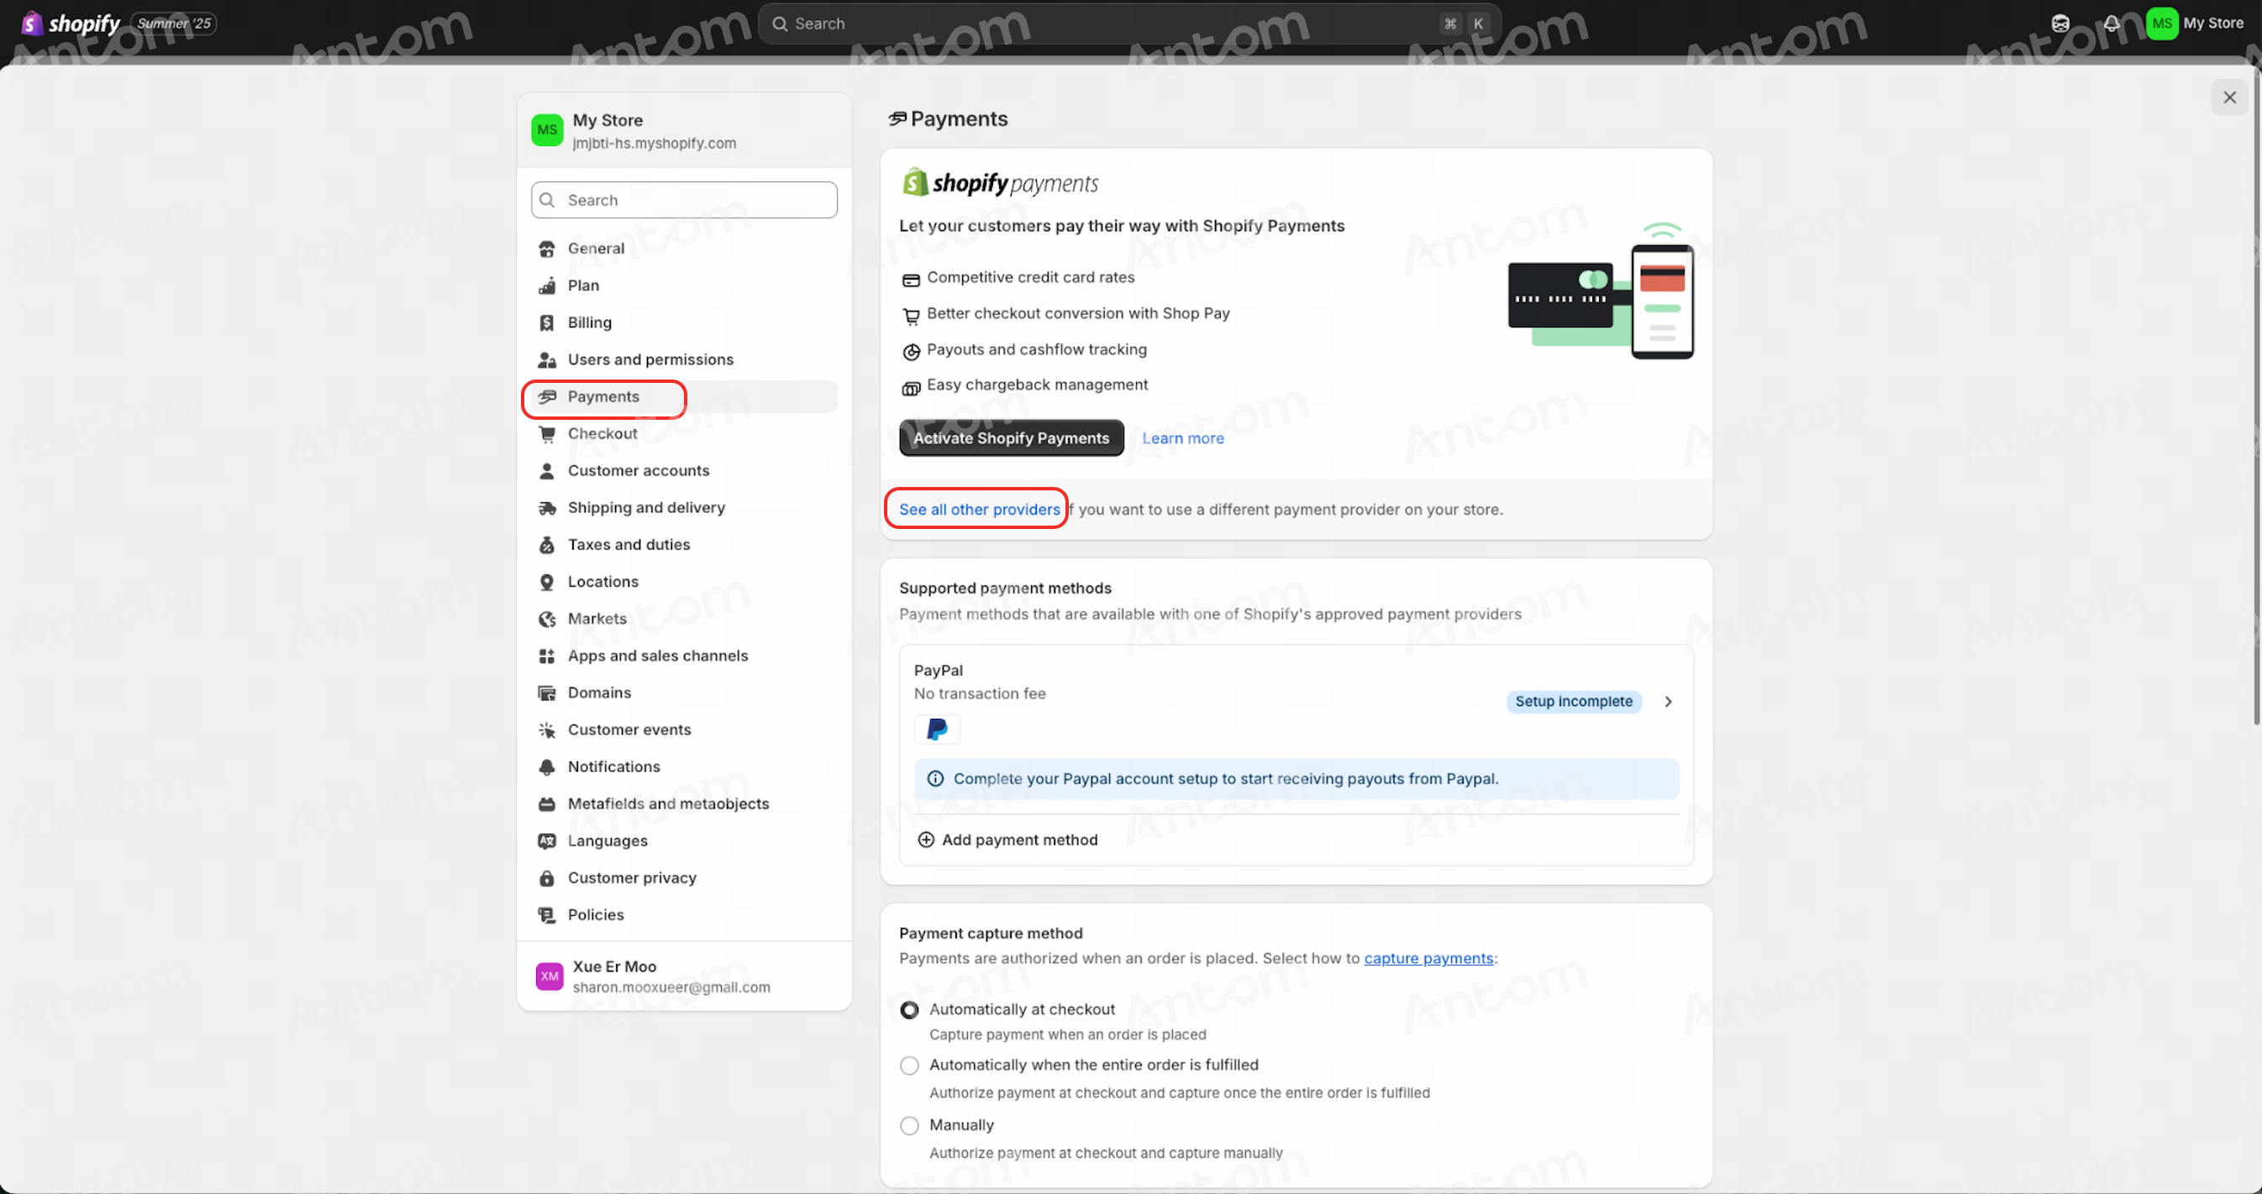
Task: Open Metafields and metaobjects settings
Action: [684, 804]
